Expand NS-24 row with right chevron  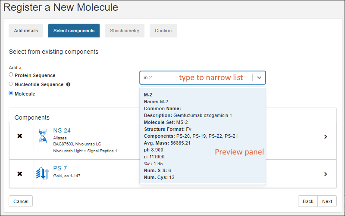325,136
